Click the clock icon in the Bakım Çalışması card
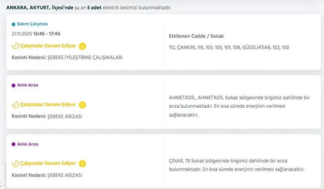This screenshot has width=324, height=189. [x=15, y=46]
